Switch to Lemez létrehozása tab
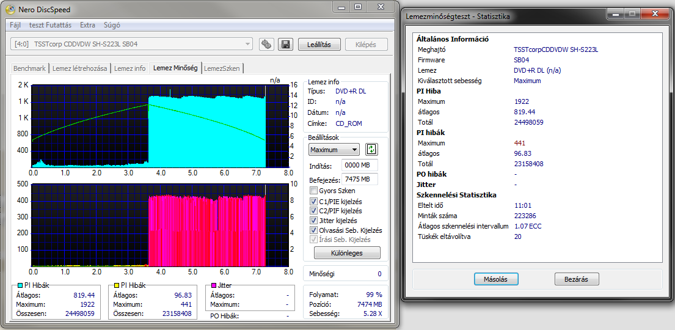The width and height of the screenshot is (675, 330). pyautogui.click(x=79, y=68)
